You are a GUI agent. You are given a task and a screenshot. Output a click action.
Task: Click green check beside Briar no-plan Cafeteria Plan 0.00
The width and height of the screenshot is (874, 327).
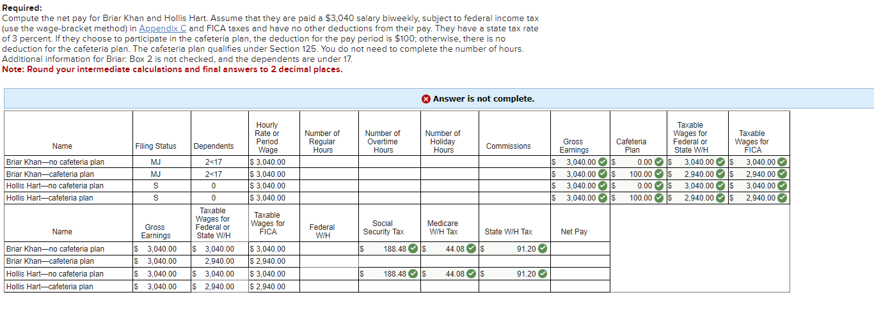pos(659,162)
